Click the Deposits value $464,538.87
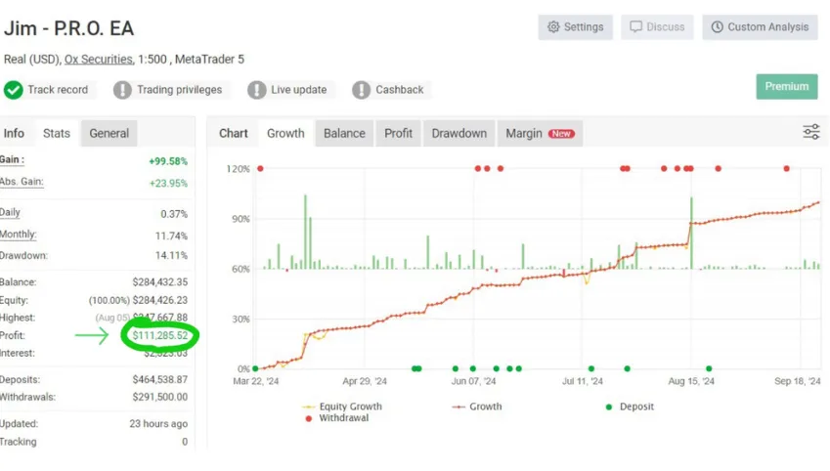 [x=160, y=379]
